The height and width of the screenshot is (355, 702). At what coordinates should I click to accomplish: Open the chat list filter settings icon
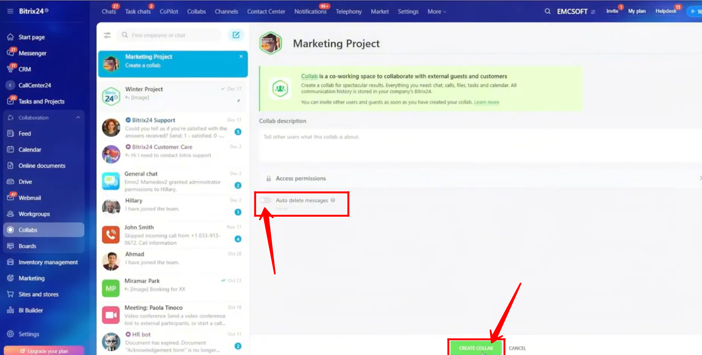[x=107, y=35]
